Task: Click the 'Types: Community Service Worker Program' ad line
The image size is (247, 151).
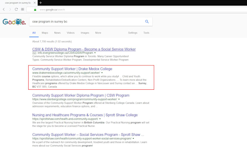Action: point(80,60)
